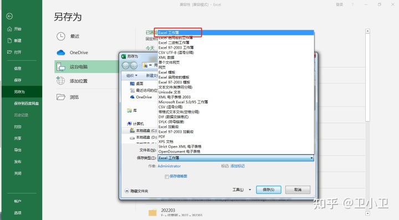
Task: Choose OpenDocument 电子表格 from the list
Action: click(179, 151)
